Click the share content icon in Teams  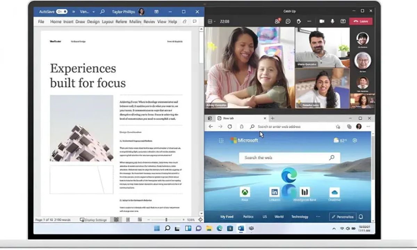point(343,21)
